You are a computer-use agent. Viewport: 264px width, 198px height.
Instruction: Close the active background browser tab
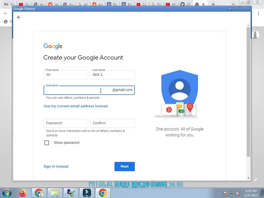click(x=203, y=4)
